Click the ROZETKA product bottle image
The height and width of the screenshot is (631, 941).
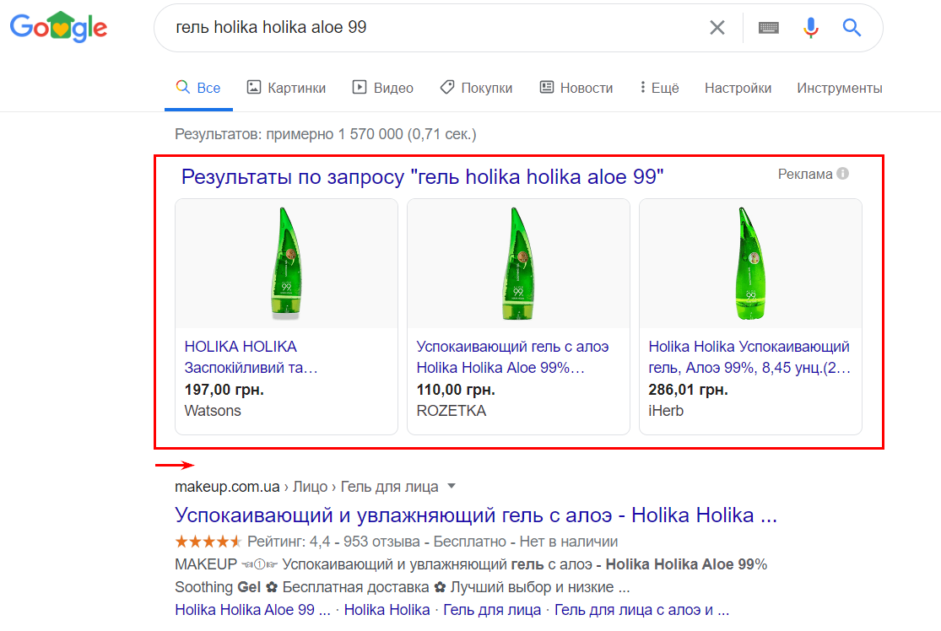(x=518, y=264)
